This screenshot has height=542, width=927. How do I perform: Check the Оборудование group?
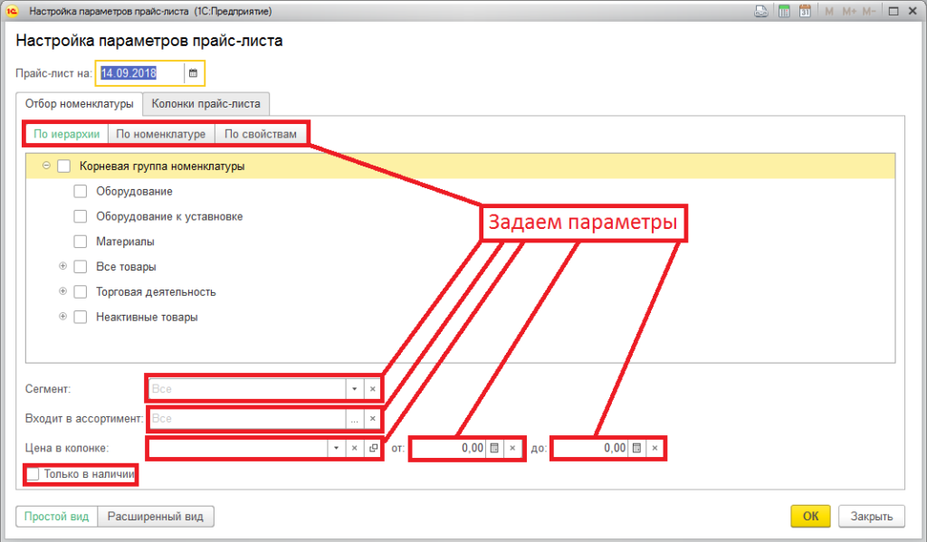[x=80, y=192]
